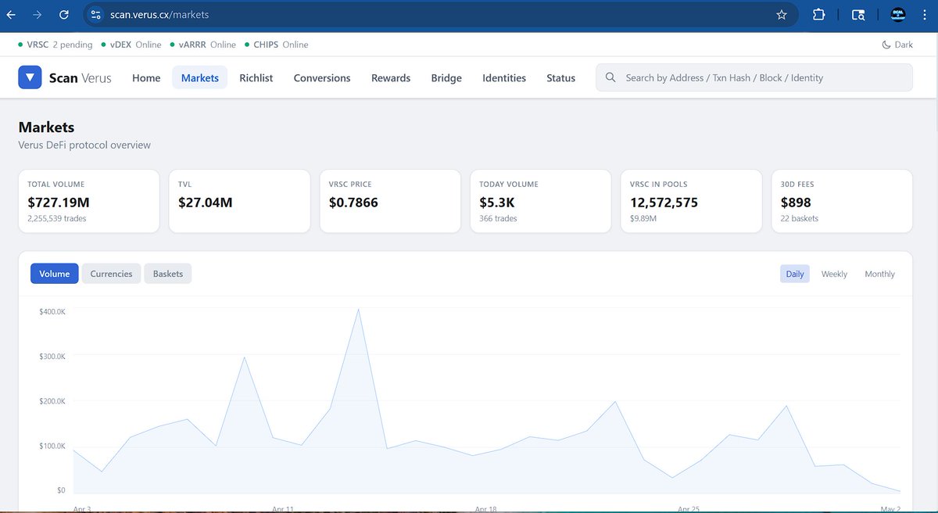Click the Today Volume $5.3K value
Viewport: 938px width, 513px height.
(x=498, y=203)
